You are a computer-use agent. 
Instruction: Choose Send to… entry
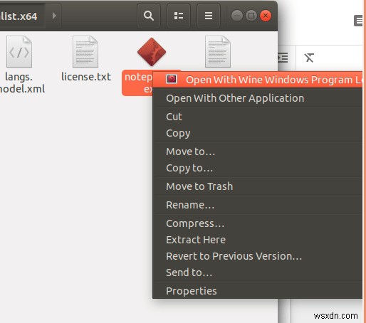tap(258, 272)
